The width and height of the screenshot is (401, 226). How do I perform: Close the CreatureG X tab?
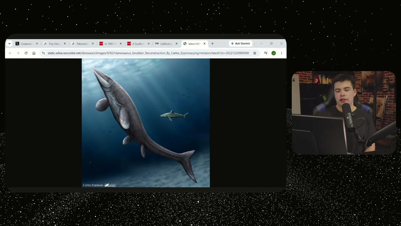click(37, 44)
